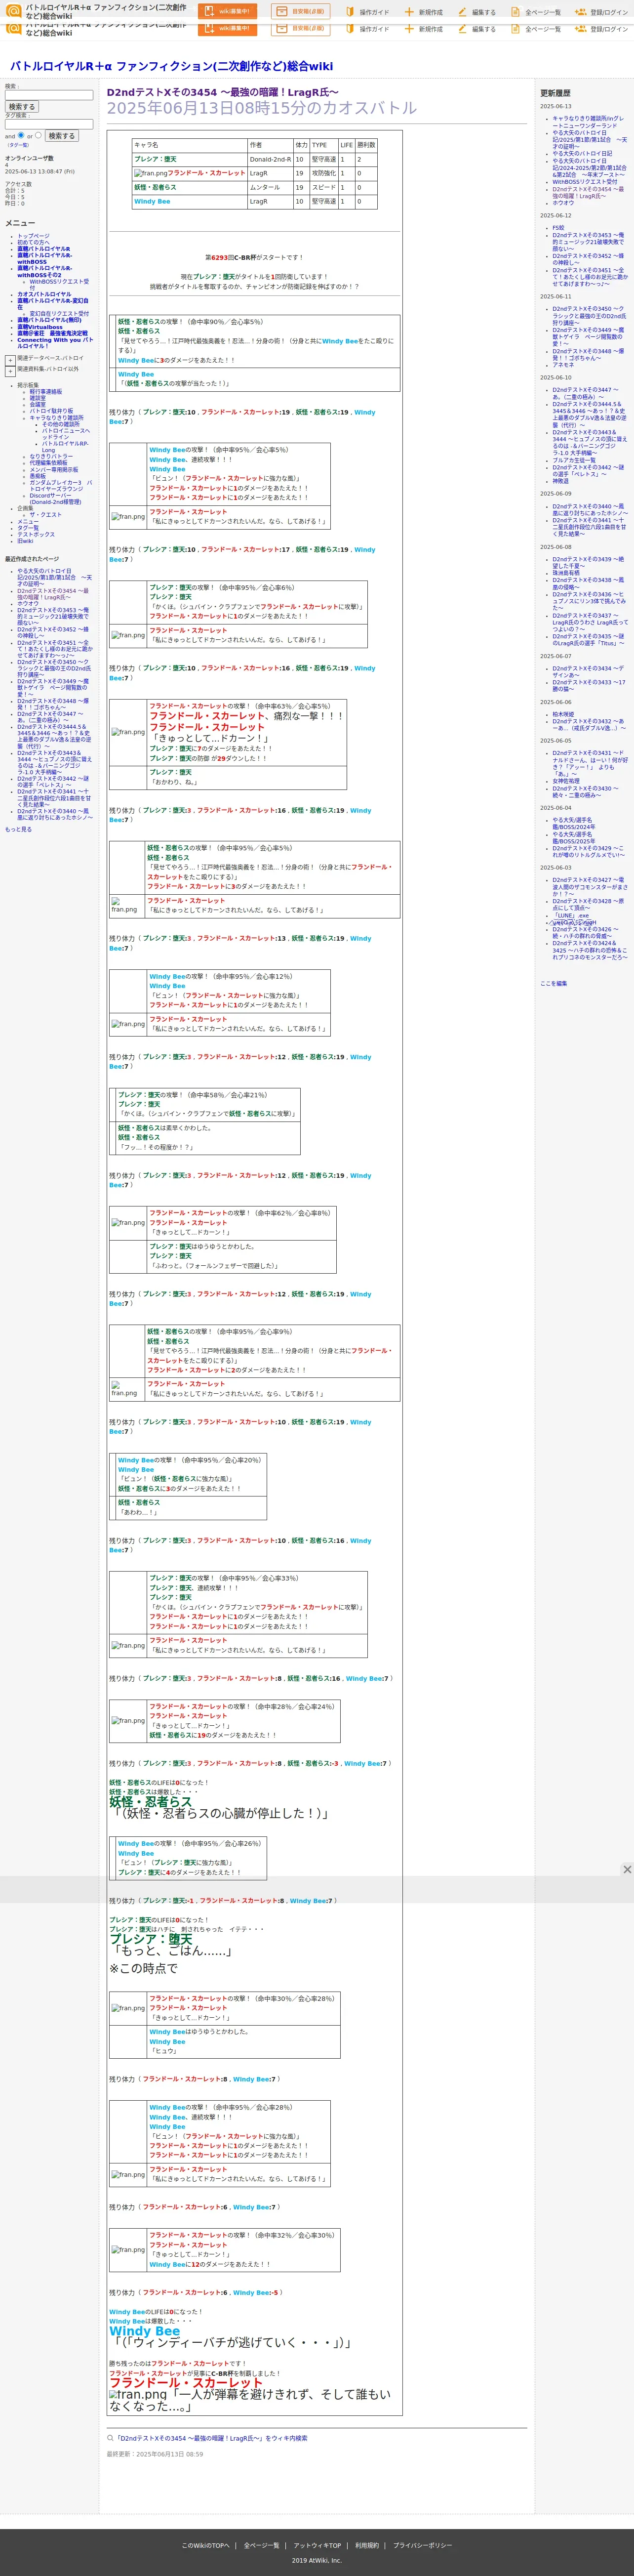Open 初めての方へ in the sidebar menu
Screen dimensions: 634x2576
[x=33, y=242]
